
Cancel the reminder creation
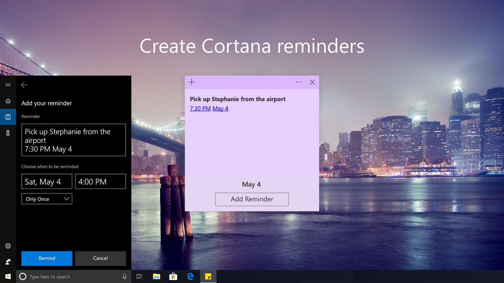(100, 258)
